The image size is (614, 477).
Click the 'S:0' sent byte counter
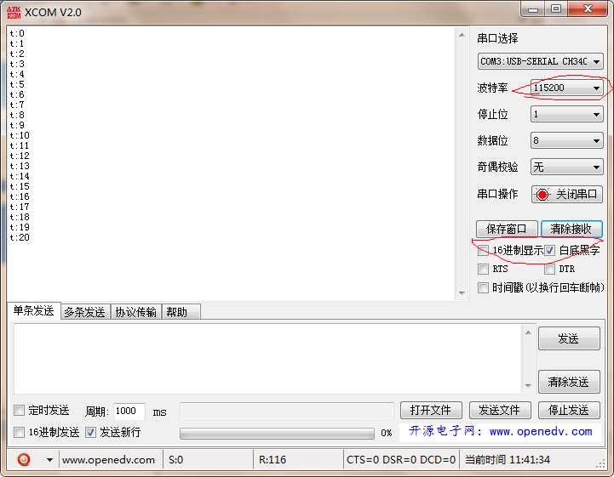[x=175, y=460]
